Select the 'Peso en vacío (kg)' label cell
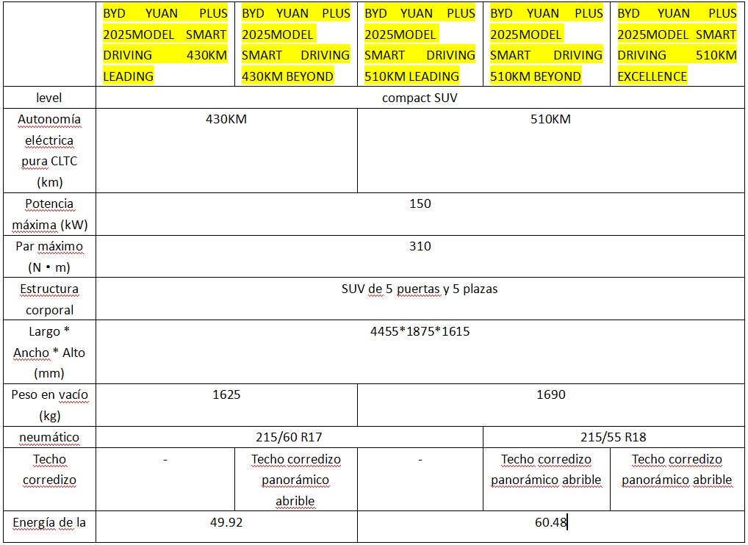Image resolution: width=748 pixels, height=545 pixels. [49, 405]
